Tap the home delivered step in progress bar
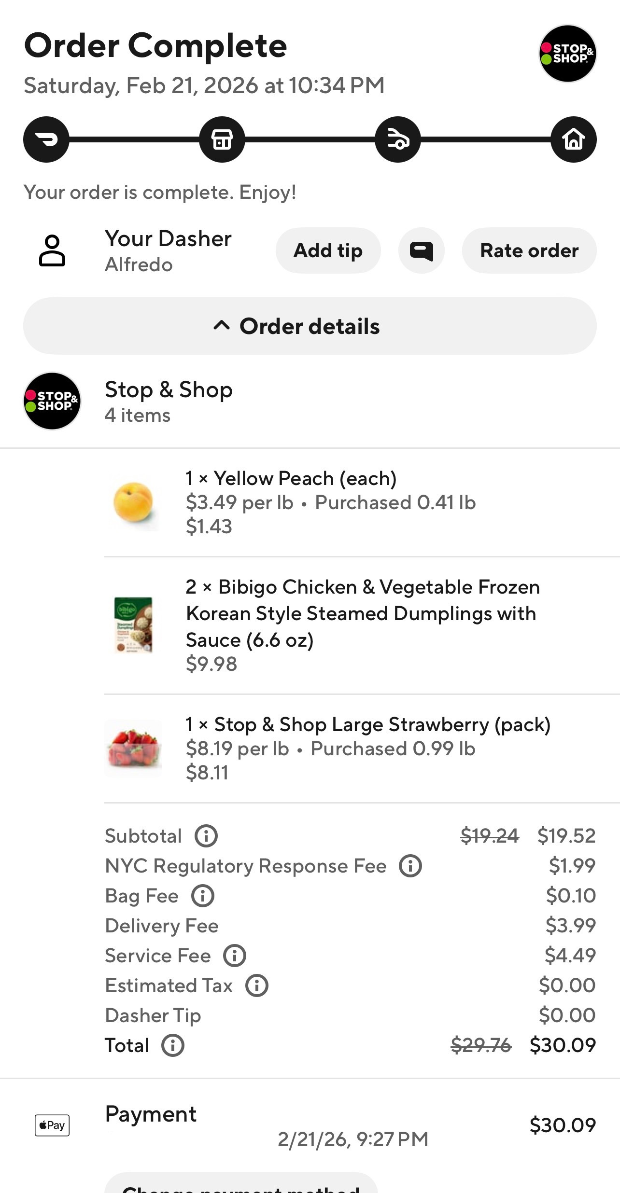The height and width of the screenshot is (1193, 620). pyautogui.click(x=573, y=140)
